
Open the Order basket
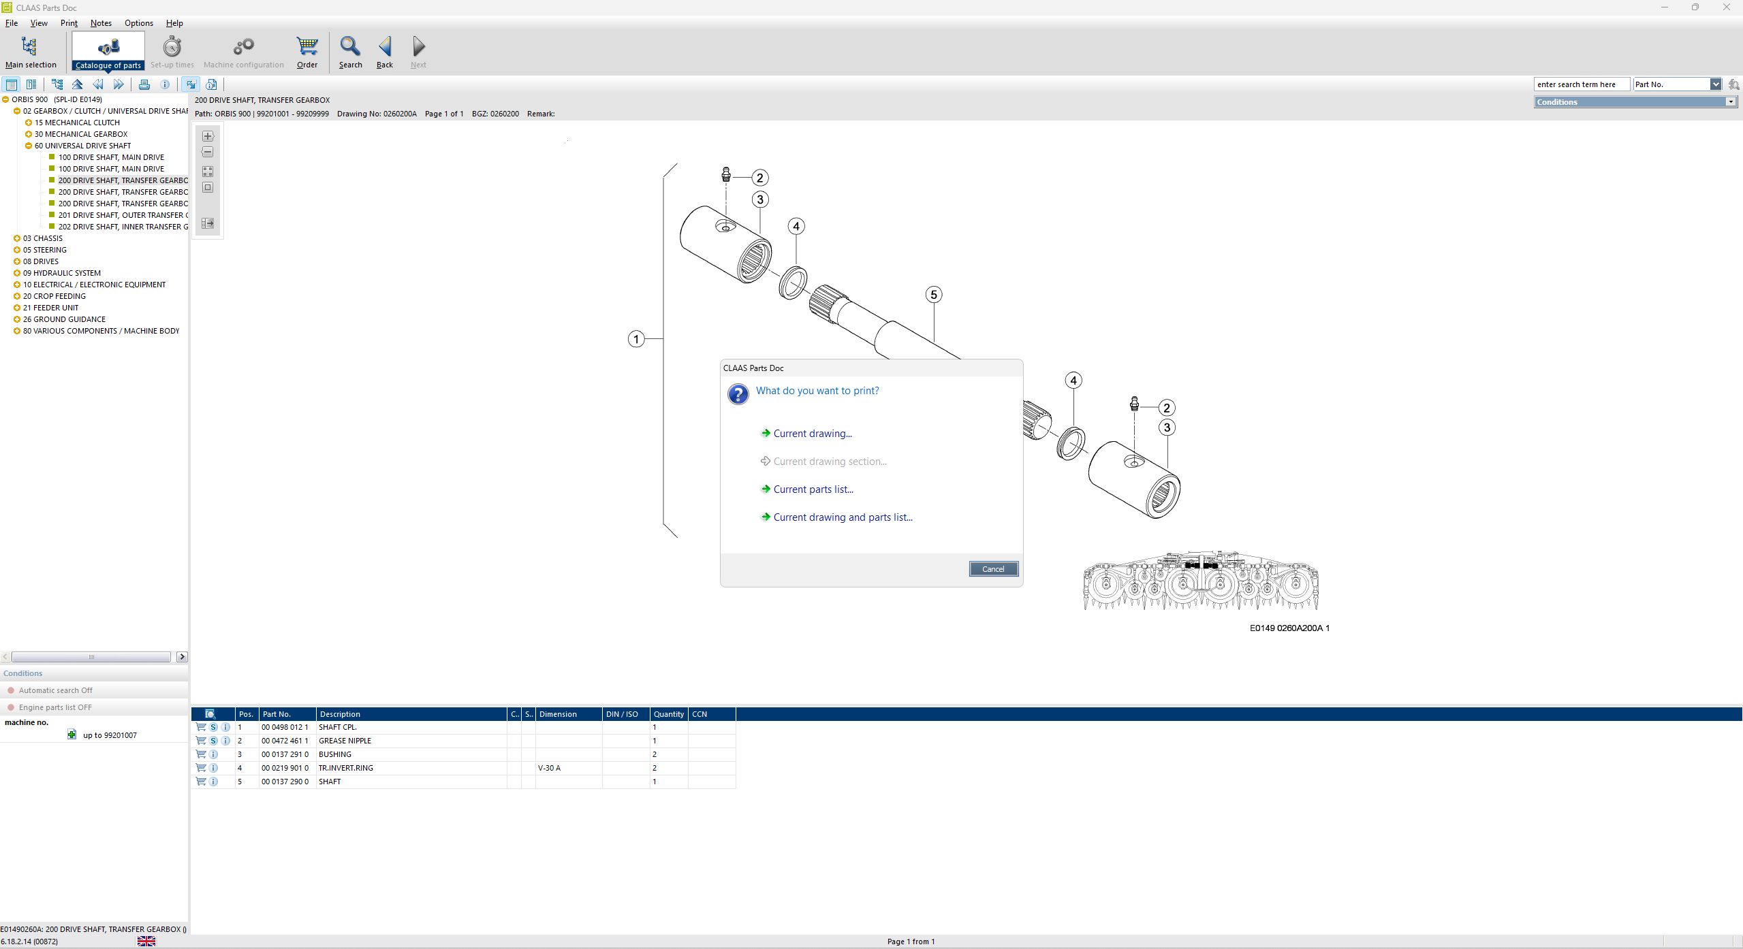tap(307, 52)
